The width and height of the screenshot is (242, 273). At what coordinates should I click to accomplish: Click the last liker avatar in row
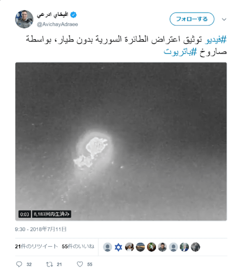click(x=195, y=247)
